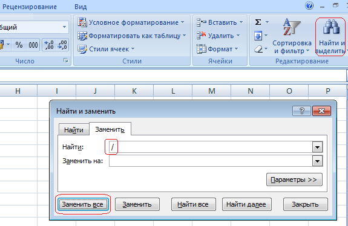
Task: Close the Найти и заменить dialog with X
Action: tap(321, 111)
